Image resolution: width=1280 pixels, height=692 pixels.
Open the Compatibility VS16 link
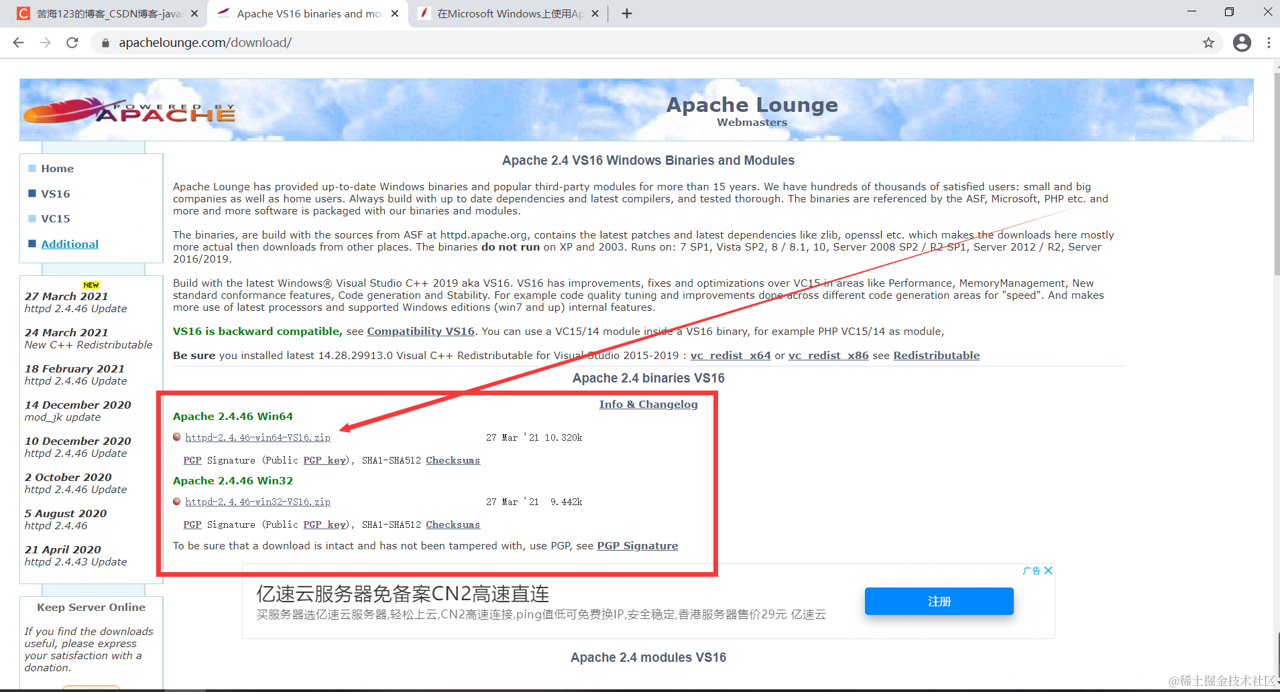(x=420, y=332)
